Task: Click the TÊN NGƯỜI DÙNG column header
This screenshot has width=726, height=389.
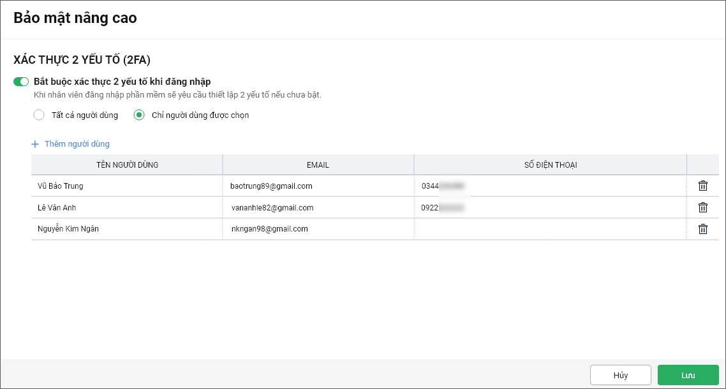Action: 127,165
